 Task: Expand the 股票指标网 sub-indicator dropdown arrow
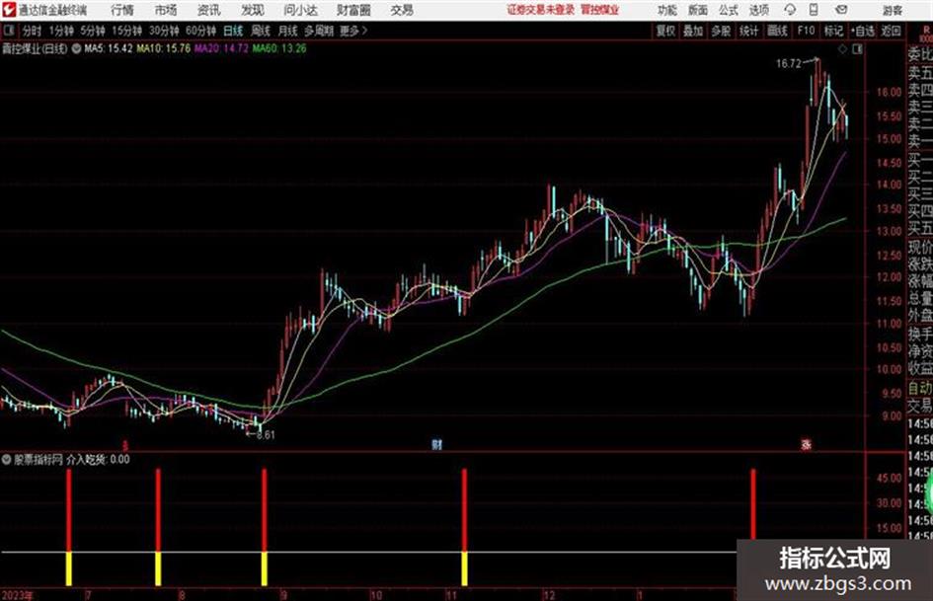(x=7, y=459)
